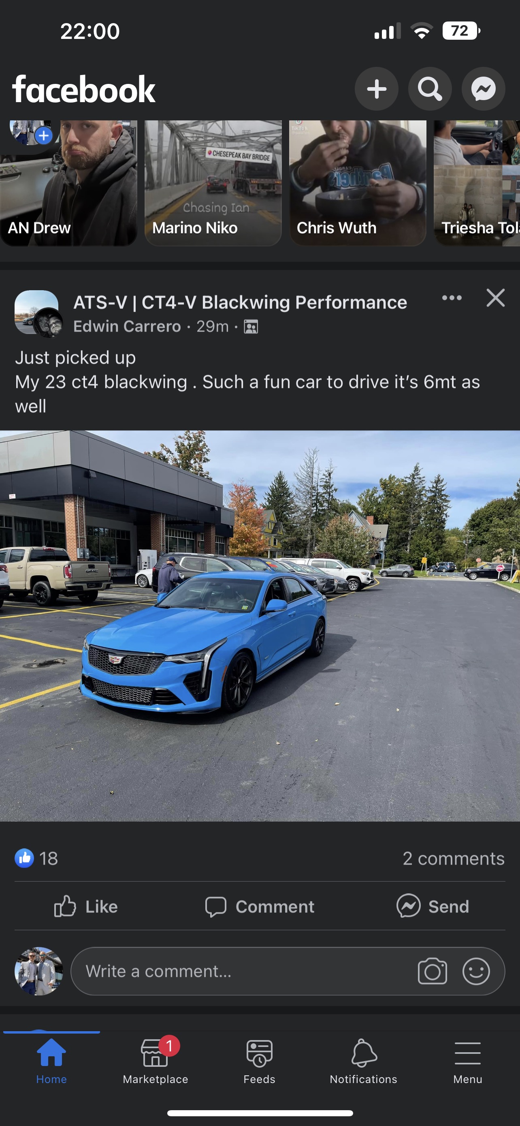Viewport: 520px width, 1126px height.
Task: View Chris Wuth's story
Action: tap(358, 183)
